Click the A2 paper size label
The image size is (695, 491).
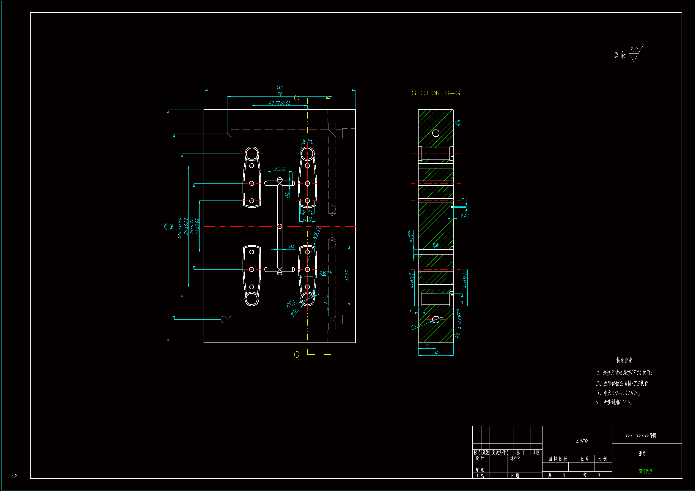coord(14,476)
